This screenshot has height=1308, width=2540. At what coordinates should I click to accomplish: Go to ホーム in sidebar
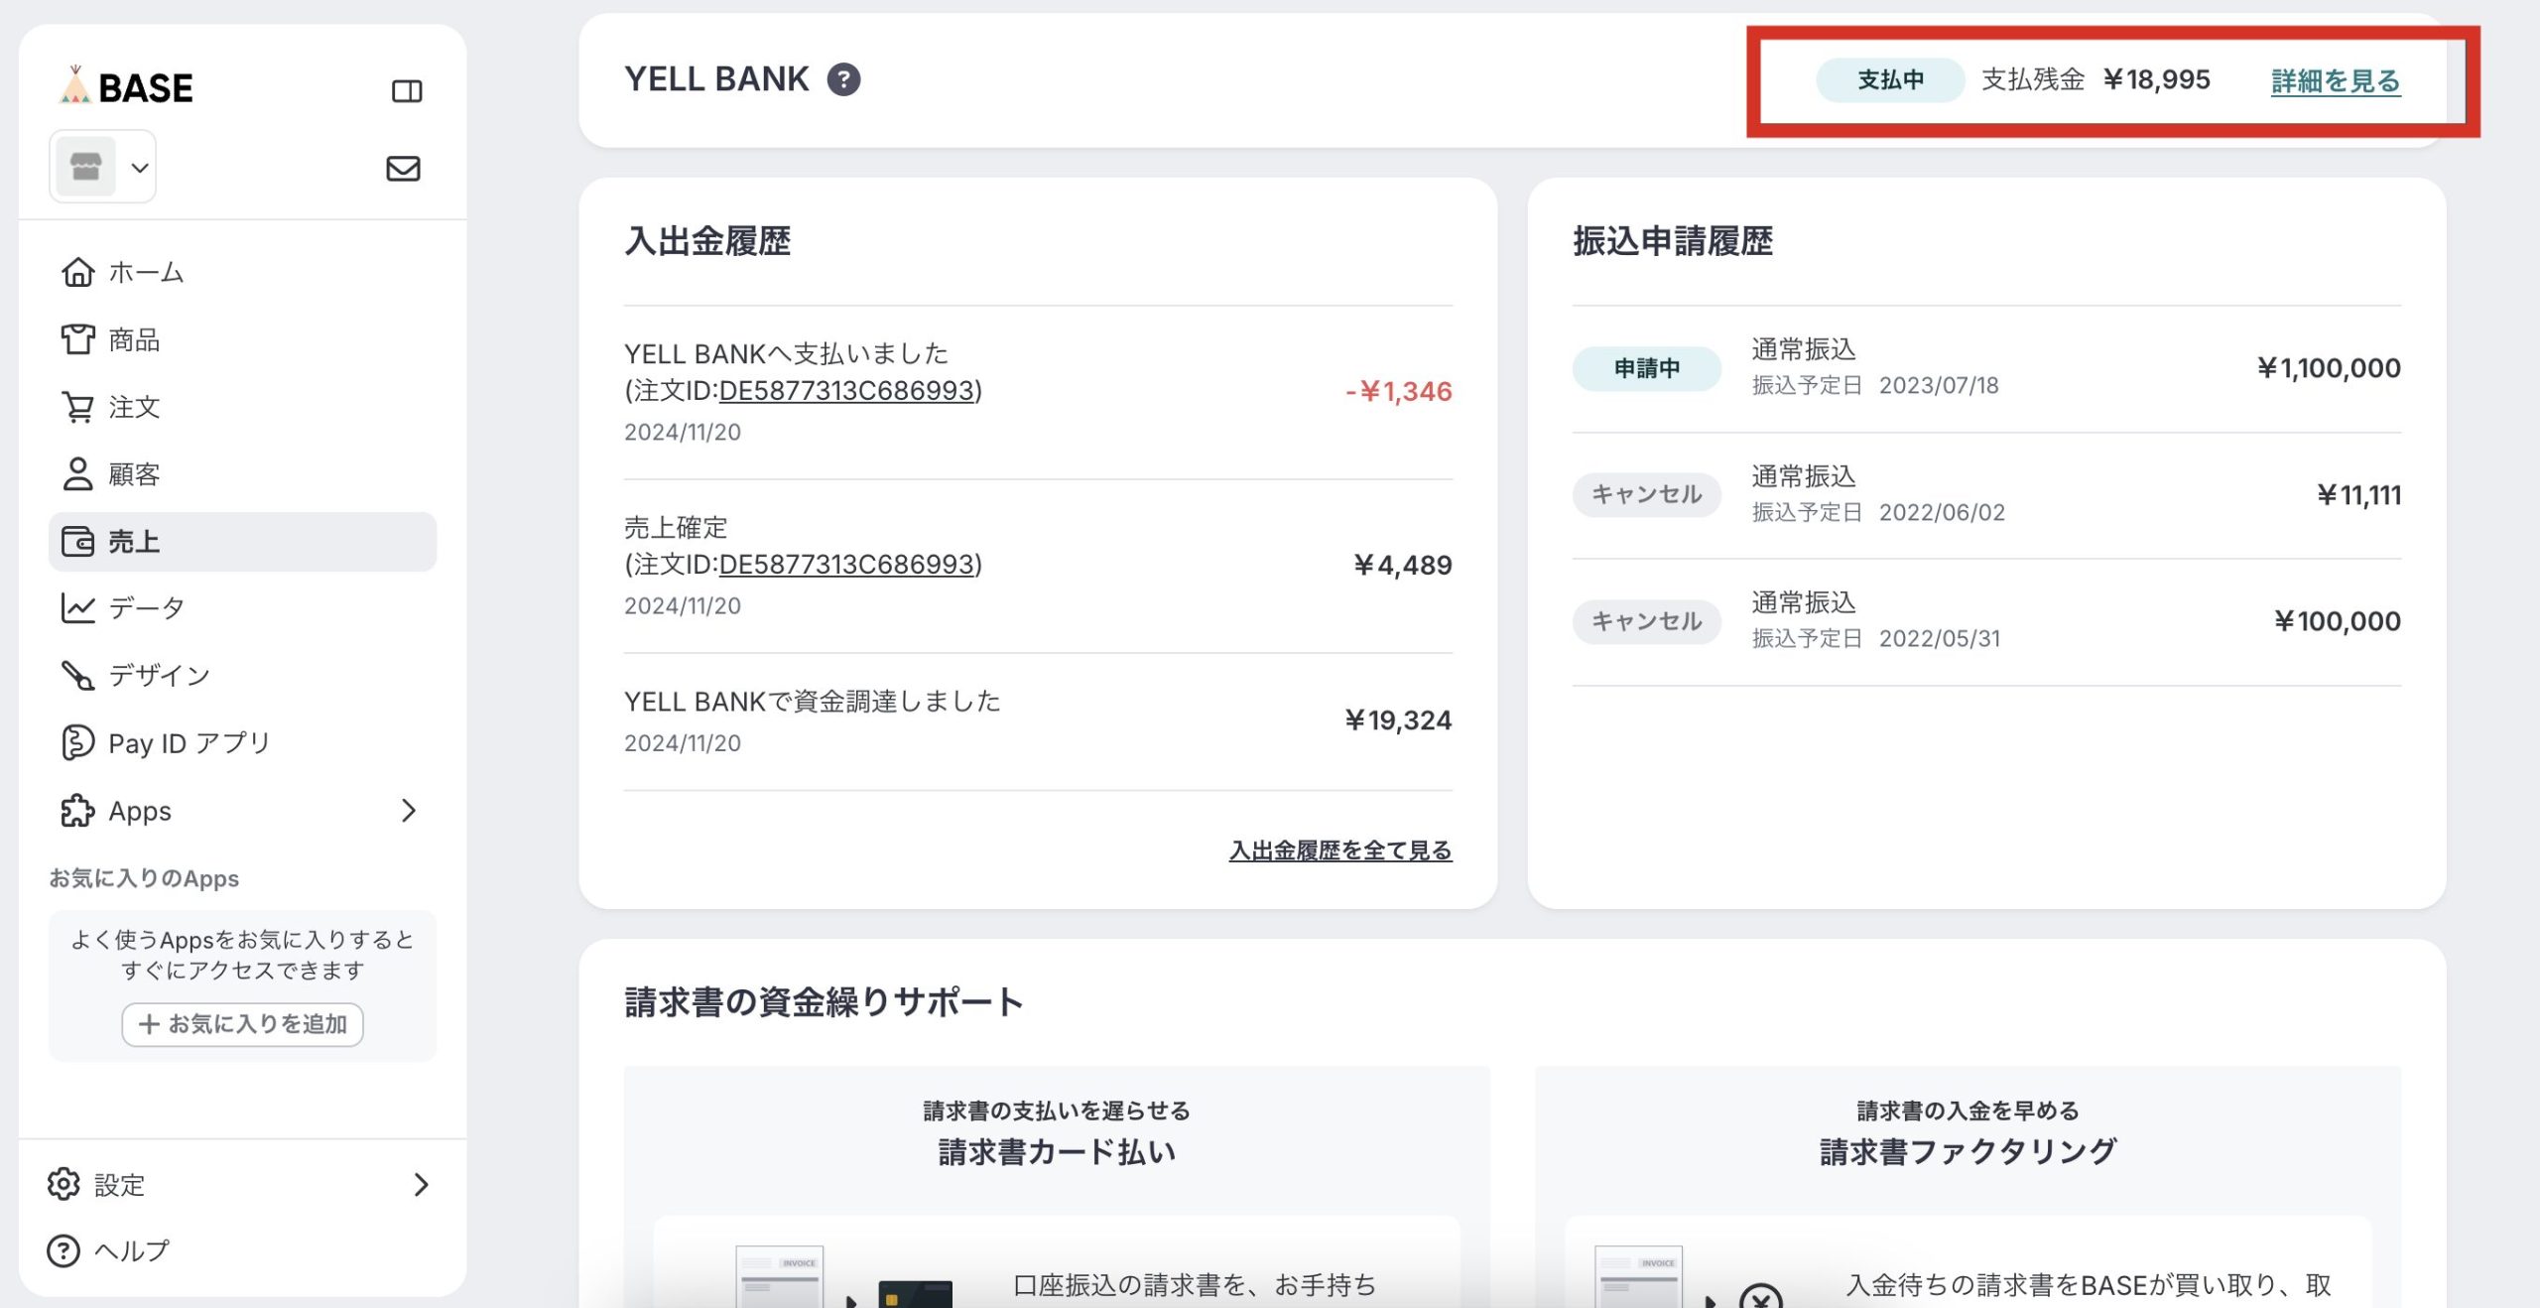tap(145, 272)
